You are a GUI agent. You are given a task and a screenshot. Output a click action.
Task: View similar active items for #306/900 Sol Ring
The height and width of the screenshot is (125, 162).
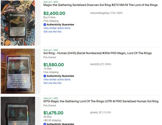[57, 80]
